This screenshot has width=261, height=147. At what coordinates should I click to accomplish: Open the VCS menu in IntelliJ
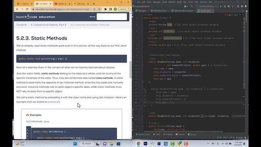click(197, 2)
